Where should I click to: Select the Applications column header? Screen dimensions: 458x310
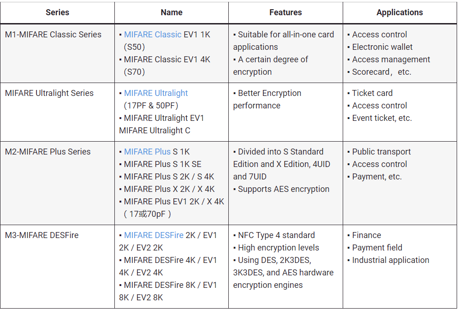399,12
